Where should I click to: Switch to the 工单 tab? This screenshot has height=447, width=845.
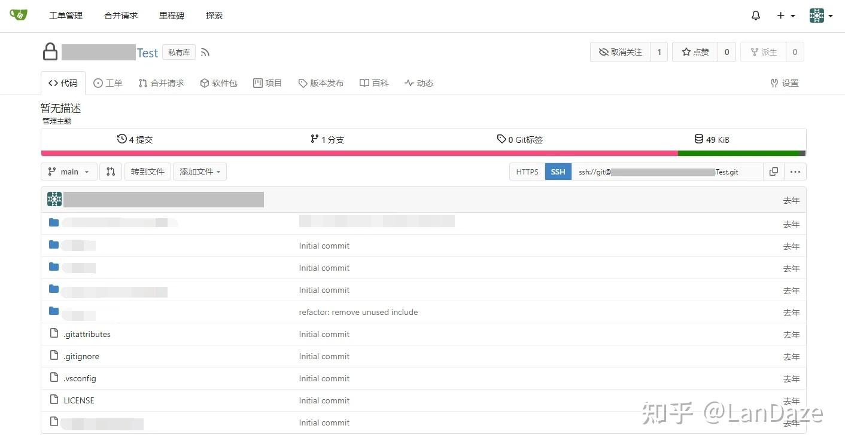click(x=108, y=83)
